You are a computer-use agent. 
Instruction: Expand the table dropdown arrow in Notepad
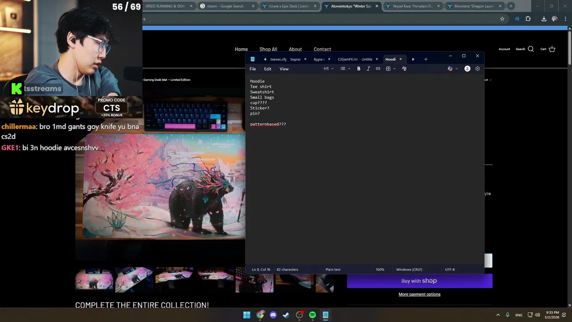click(394, 69)
